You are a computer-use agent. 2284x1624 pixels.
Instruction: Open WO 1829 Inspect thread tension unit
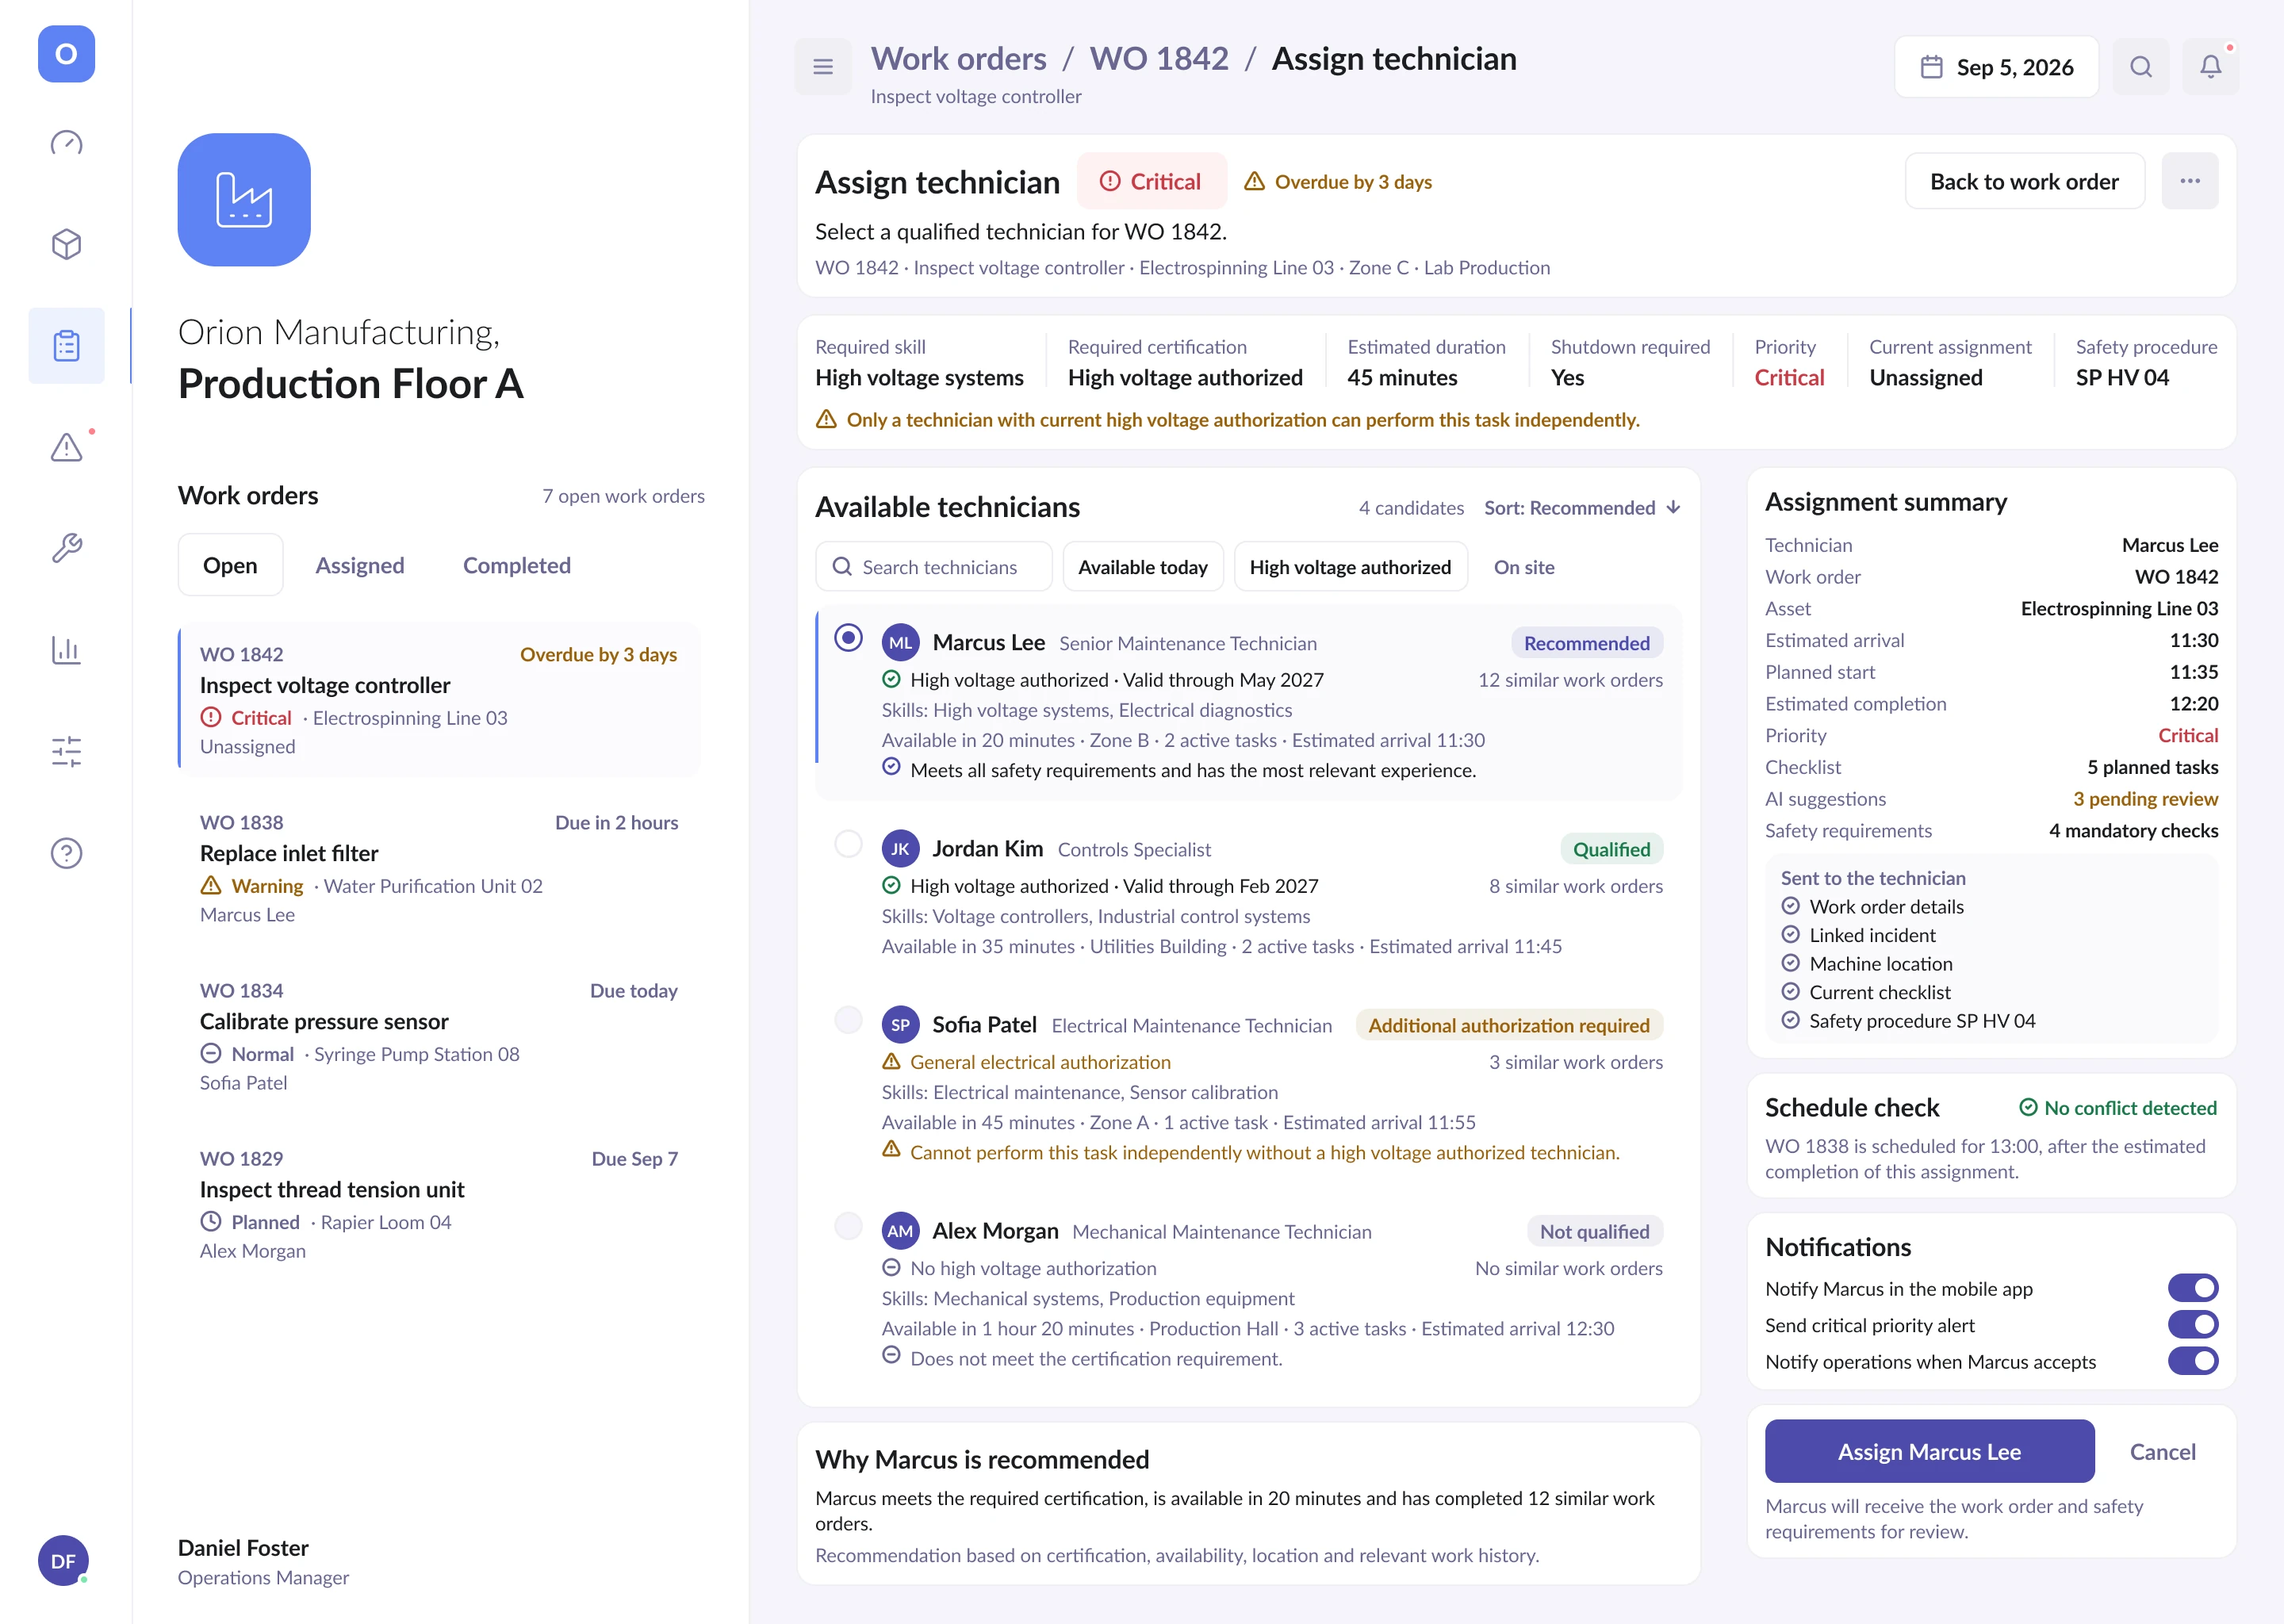[439, 1204]
